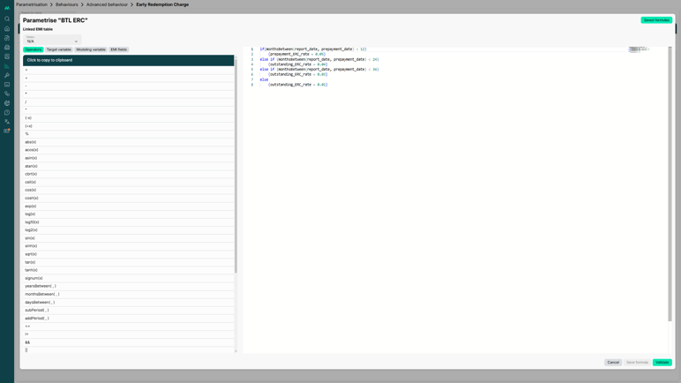Click the Saved formulas button
Screen dimensions: 681x383
656,20
